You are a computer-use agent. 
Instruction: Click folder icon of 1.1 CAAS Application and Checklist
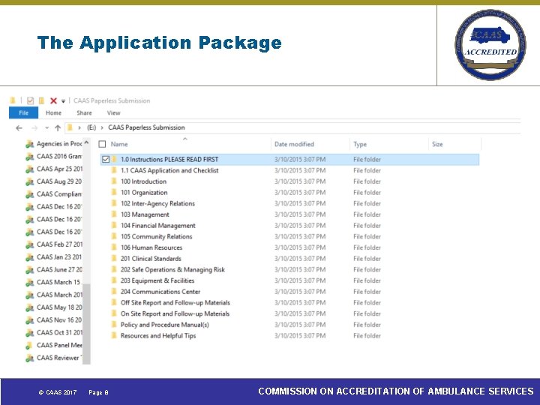tap(114, 170)
